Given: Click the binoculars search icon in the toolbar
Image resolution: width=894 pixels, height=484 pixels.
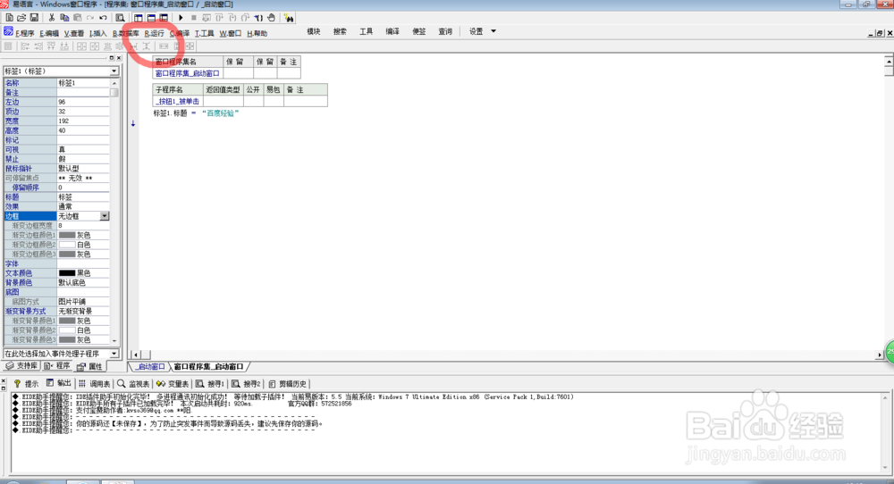Looking at the screenshot, I should click(x=289, y=18).
